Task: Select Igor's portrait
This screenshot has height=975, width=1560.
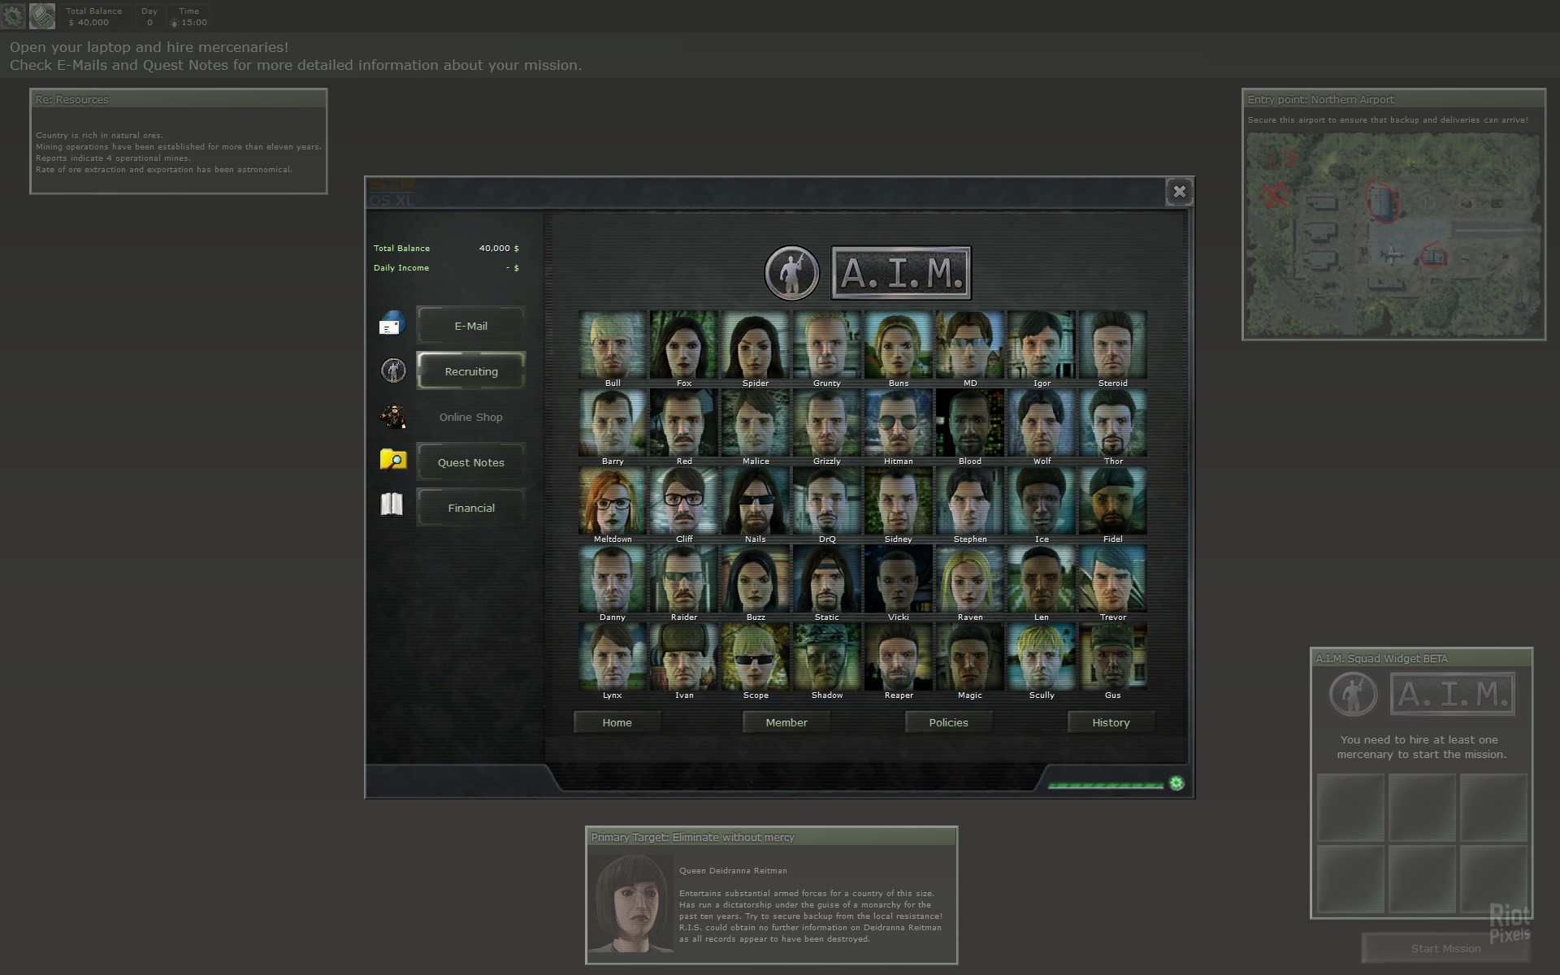Action: pos(1042,344)
